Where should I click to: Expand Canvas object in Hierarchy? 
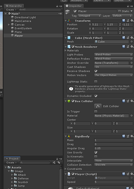tap(9, 25)
